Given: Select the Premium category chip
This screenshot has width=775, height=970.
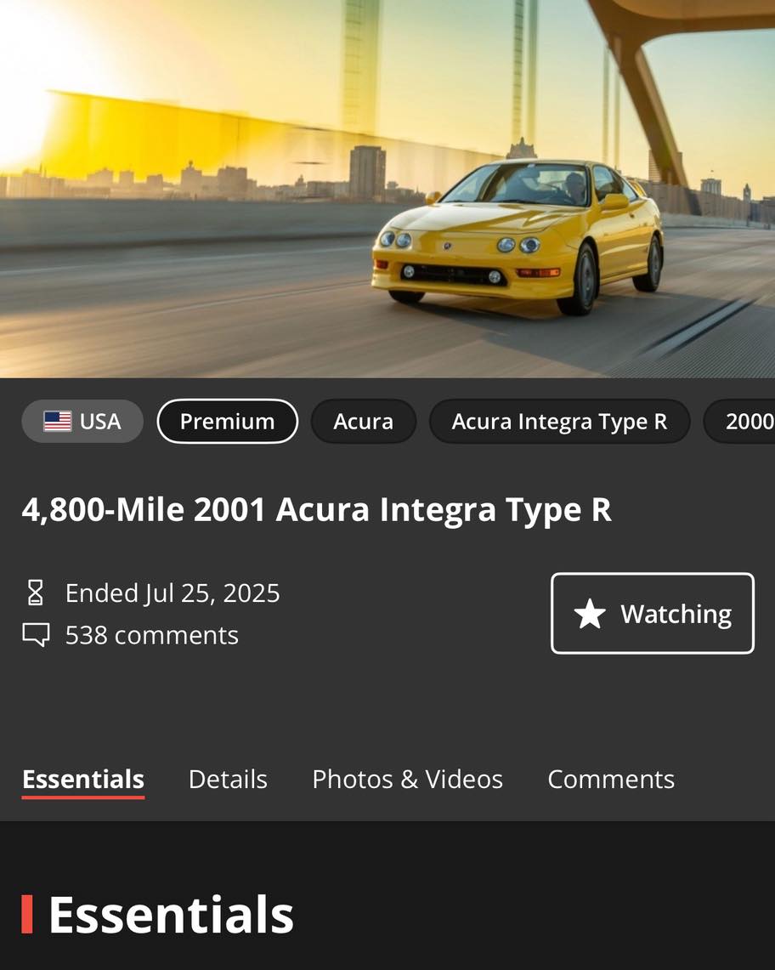Looking at the screenshot, I should point(228,422).
